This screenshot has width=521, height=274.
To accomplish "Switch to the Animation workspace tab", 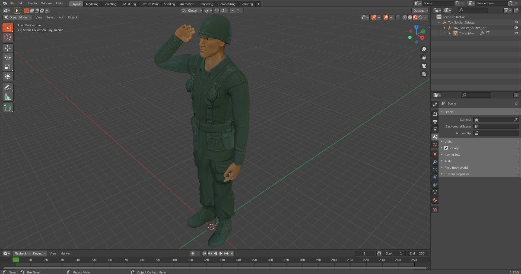I will coord(187,4).
